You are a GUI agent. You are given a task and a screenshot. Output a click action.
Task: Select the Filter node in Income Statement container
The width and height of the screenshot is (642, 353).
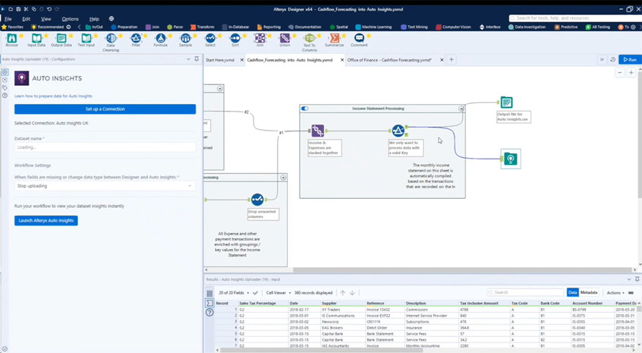tap(398, 131)
